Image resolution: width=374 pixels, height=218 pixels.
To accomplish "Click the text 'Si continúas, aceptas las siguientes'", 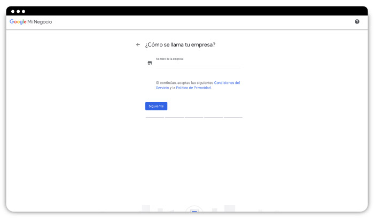I will pos(184,83).
